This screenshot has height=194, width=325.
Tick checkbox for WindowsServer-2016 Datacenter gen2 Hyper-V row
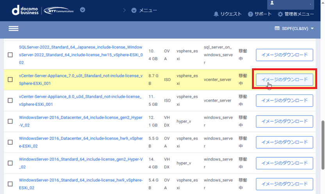coord(10,121)
